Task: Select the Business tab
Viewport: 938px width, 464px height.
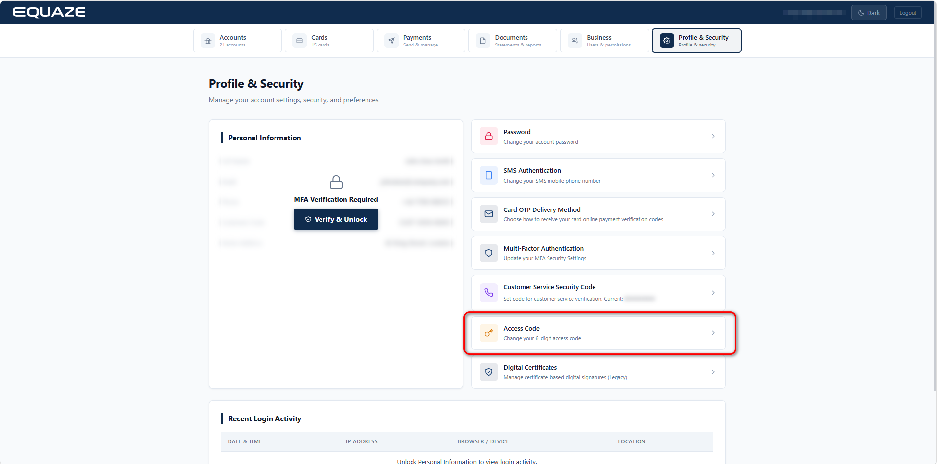Action: point(605,41)
